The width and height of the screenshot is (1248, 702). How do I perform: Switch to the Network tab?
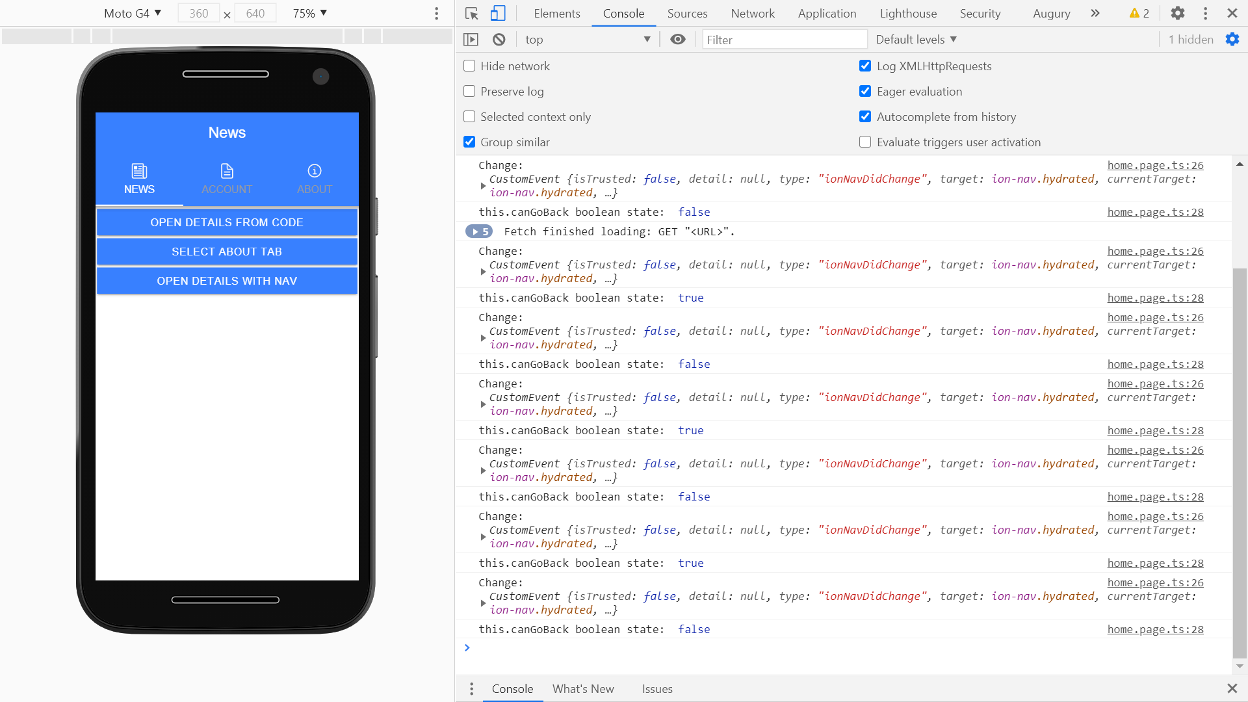(752, 13)
